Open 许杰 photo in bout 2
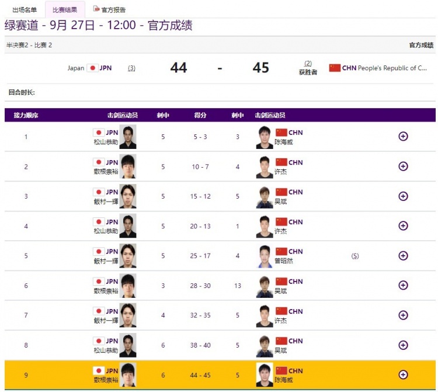Image resolution: width=438 pixels, height=392 pixels. pos(264,167)
